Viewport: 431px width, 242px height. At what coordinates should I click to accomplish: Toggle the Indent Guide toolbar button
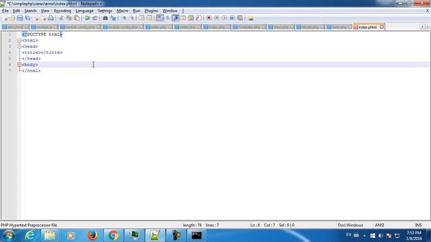tap(176, 18)
